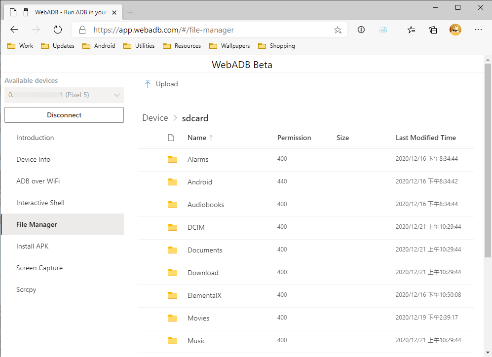Switch to the Screen Capture section
Image resolution: width=492 pixels, height=357 pixels.
pos(39,268)
